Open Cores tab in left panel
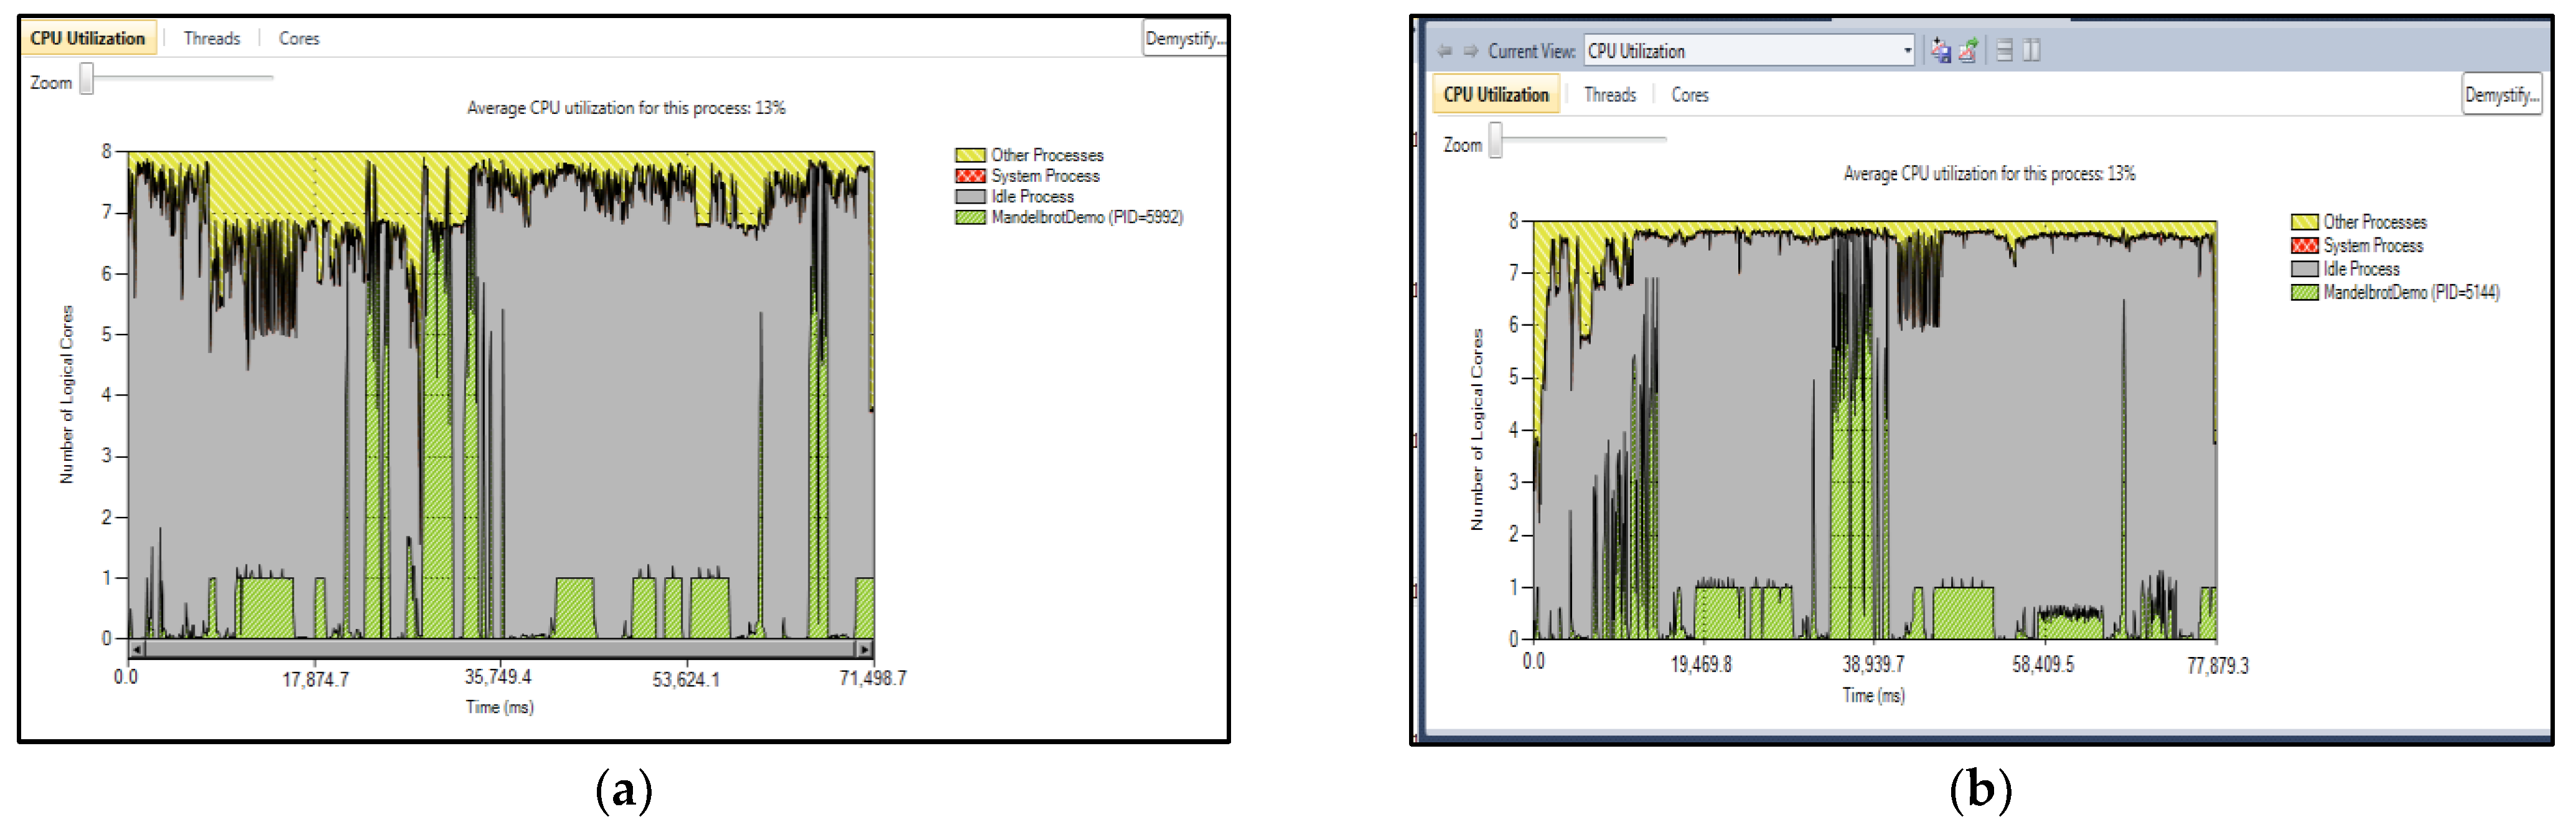Viewport: 2576px width, 827px height. tap(298, 39)
